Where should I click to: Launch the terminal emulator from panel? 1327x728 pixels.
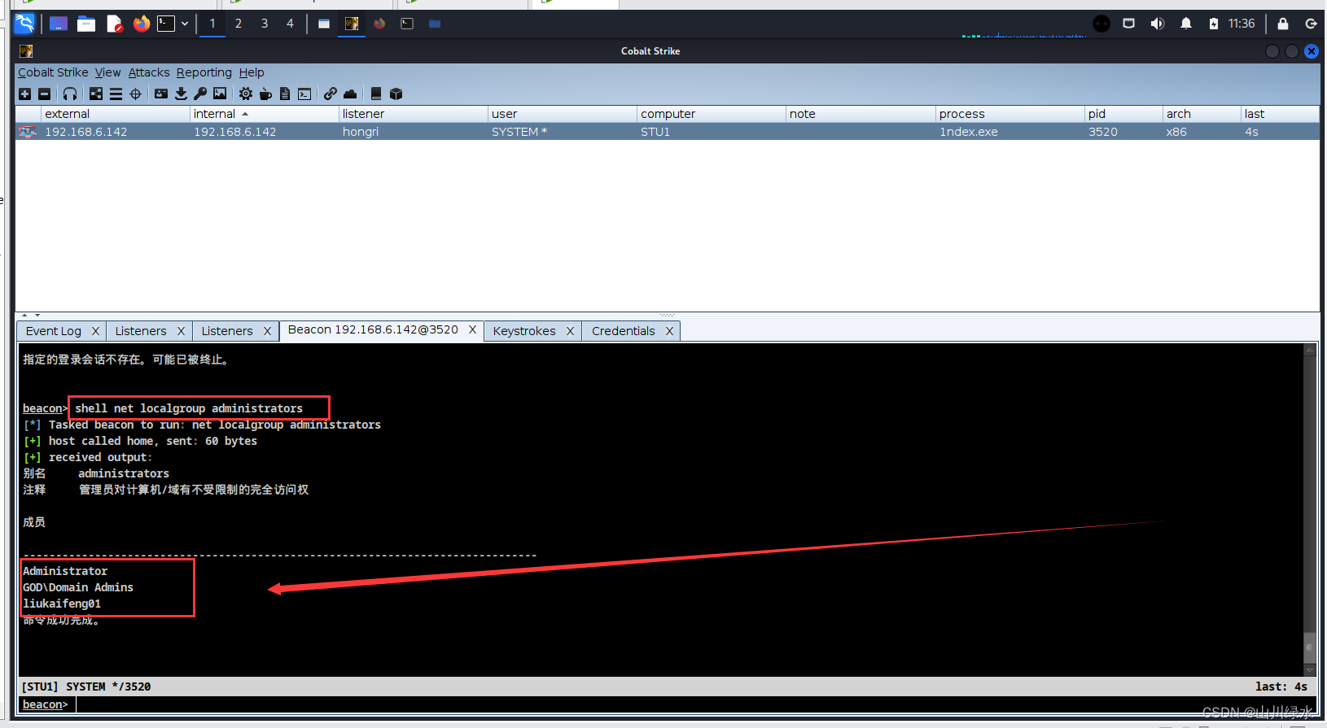pos(166,24)
